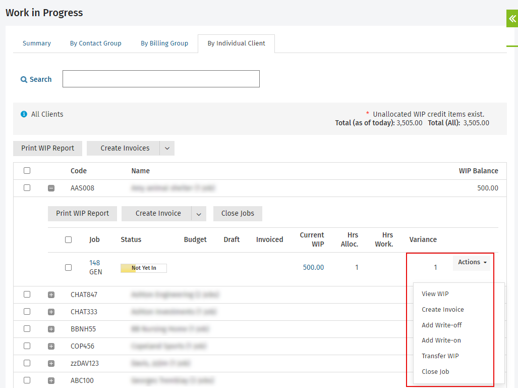Click the green double-chevron collapse panel icon

[x=512, y=19]
